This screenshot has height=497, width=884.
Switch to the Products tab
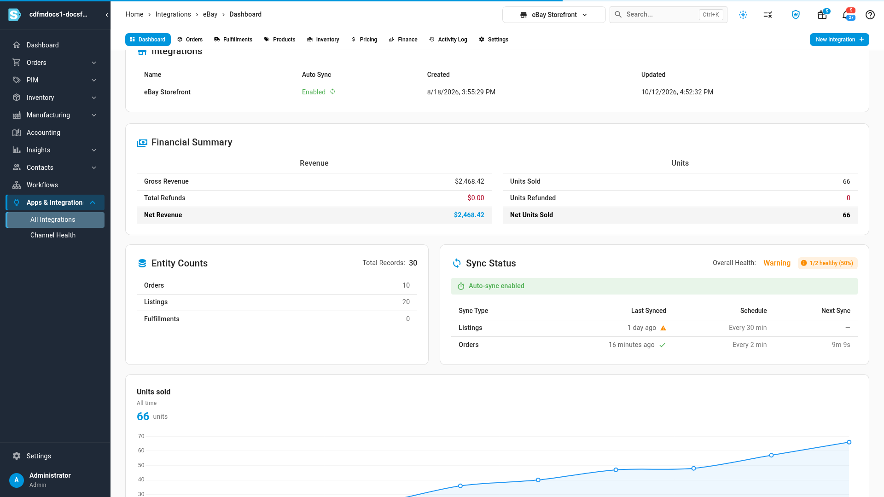click(279, 40)
